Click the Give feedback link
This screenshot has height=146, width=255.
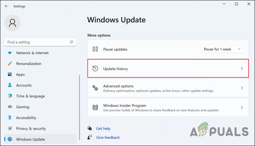coord(108,137)
